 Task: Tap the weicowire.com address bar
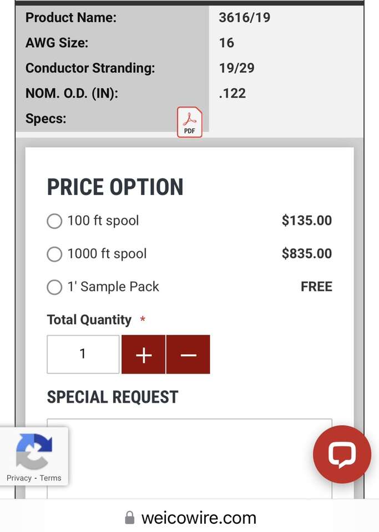coord(198,518)
